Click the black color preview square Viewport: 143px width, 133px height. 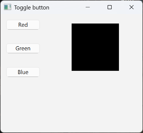95,47
